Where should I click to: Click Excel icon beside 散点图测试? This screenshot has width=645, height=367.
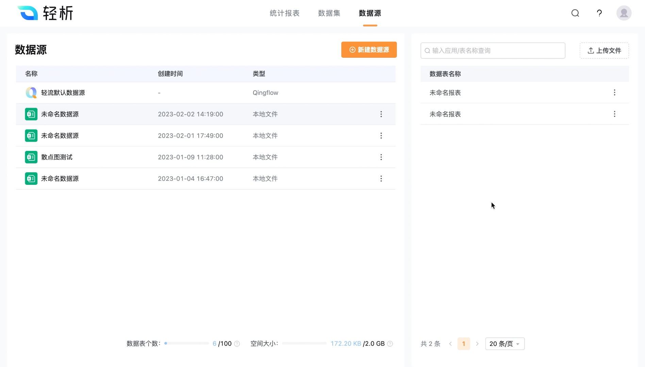[x=31, y=157]
